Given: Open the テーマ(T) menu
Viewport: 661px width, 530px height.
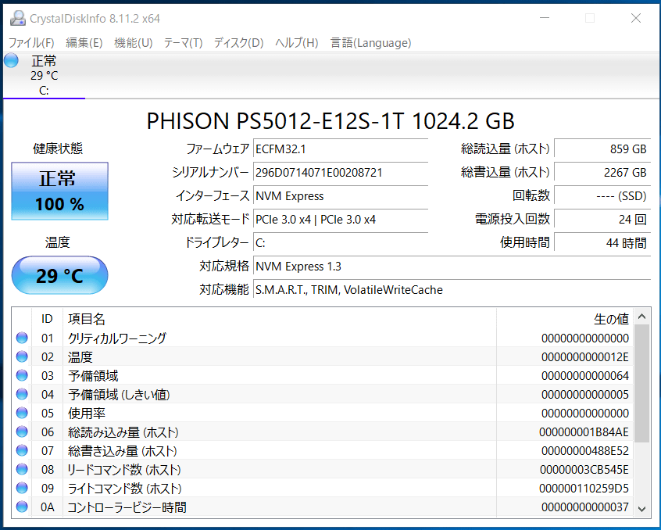Looking at the screenshot, I should coord(183,42).
